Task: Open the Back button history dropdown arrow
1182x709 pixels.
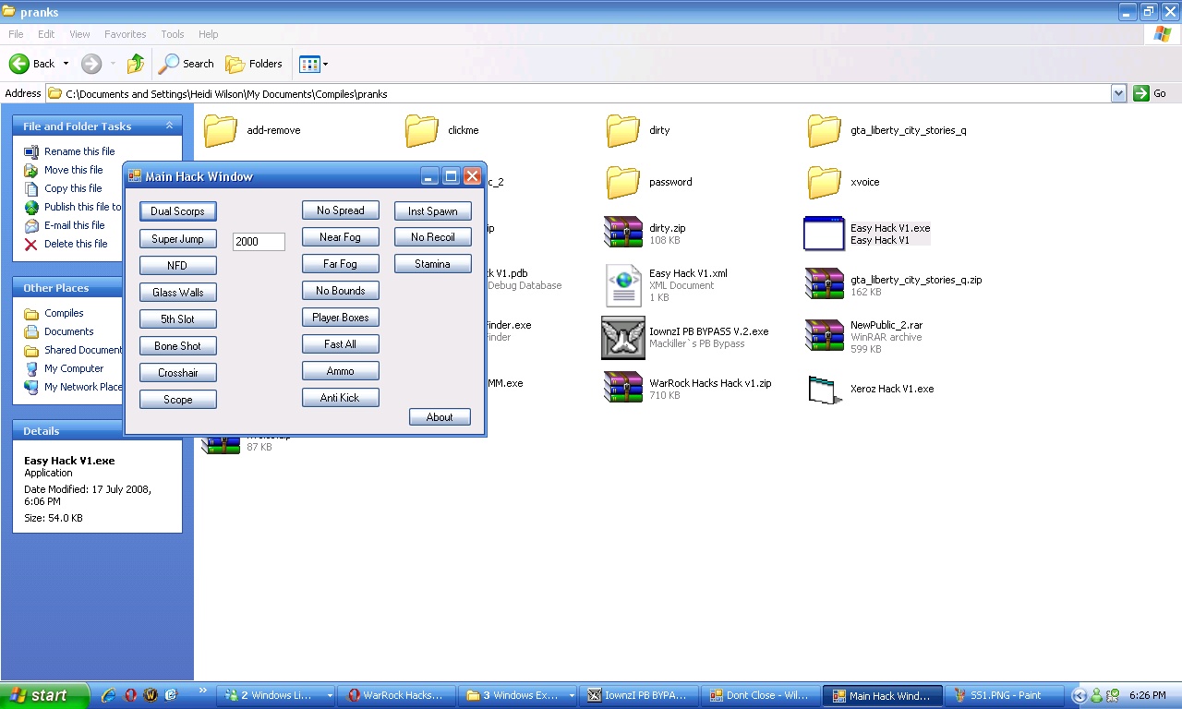Action: [x=66, y=64]
